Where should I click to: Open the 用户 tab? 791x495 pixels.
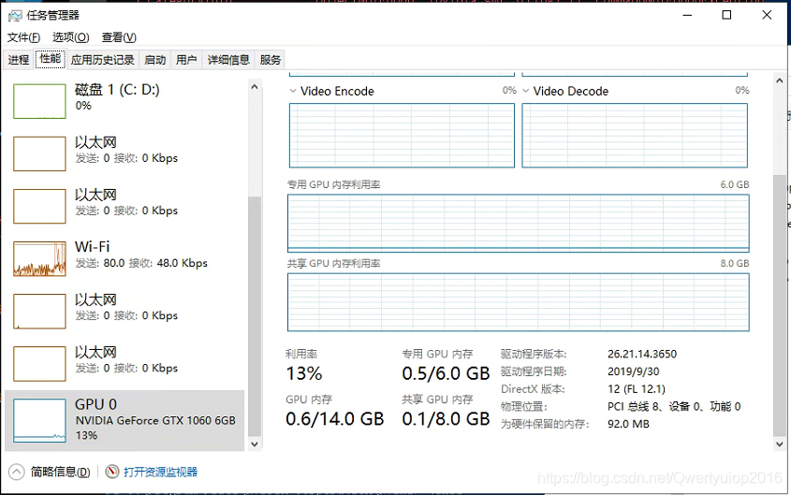(186, 60)
